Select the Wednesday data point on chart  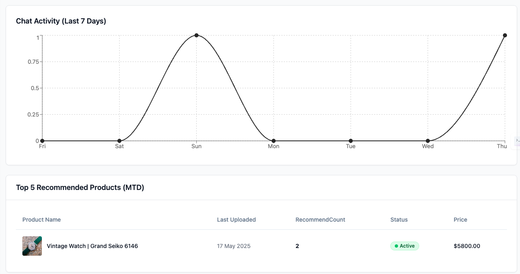point(428,141)
